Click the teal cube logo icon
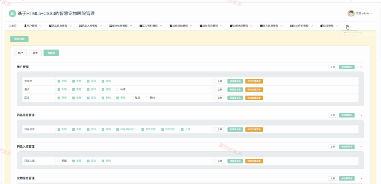Image resolution: width=381 pixels, height=184 pixels. pos(12,14)
